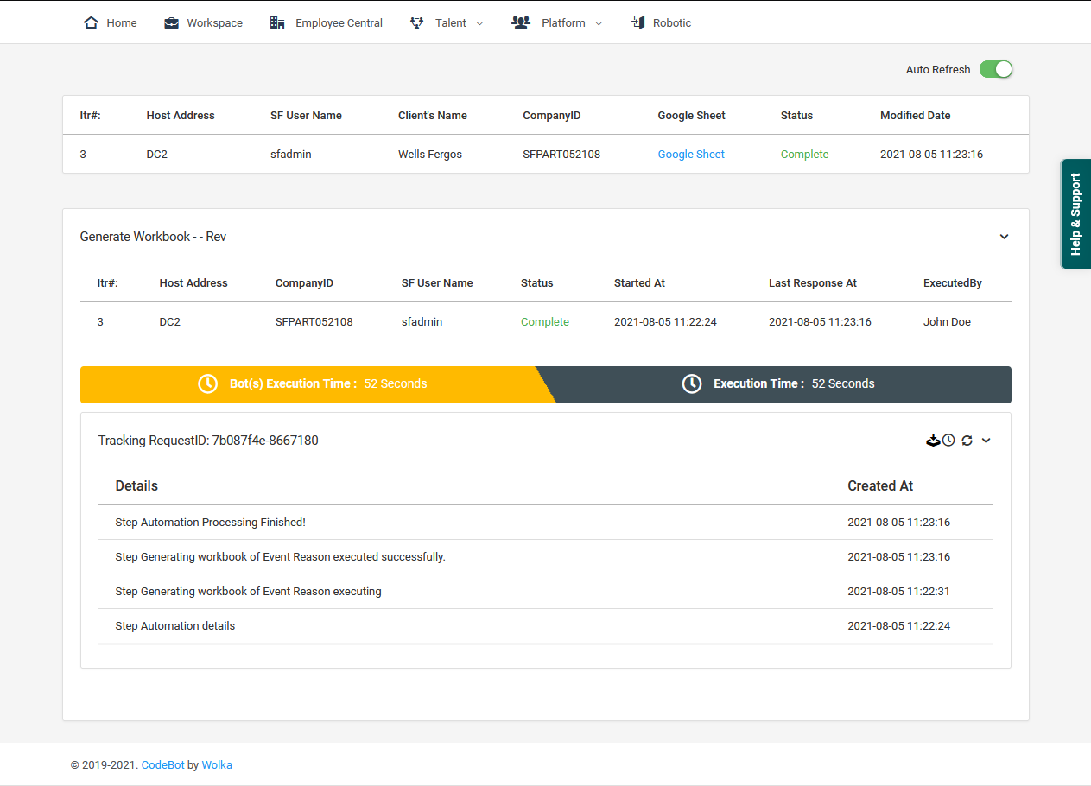Click the Workspace briefcase icon
1091x786 pixels.
pyautogui.click(x=172, y=22)
